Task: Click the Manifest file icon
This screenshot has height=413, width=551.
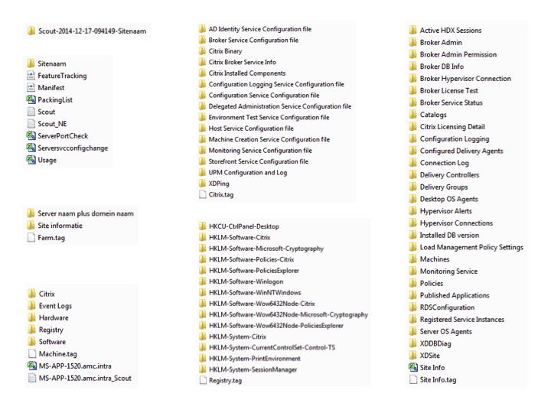Action: tap(31, 87)
